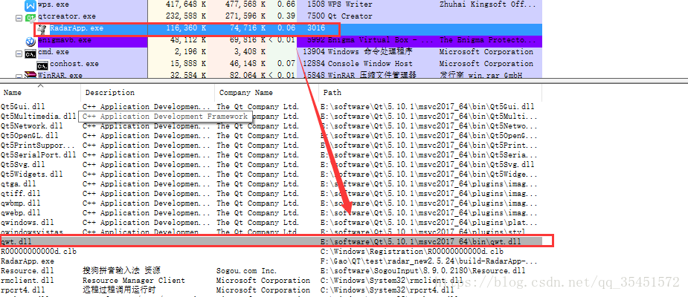Click the 'Console Window Host' description

pos(370,64)
